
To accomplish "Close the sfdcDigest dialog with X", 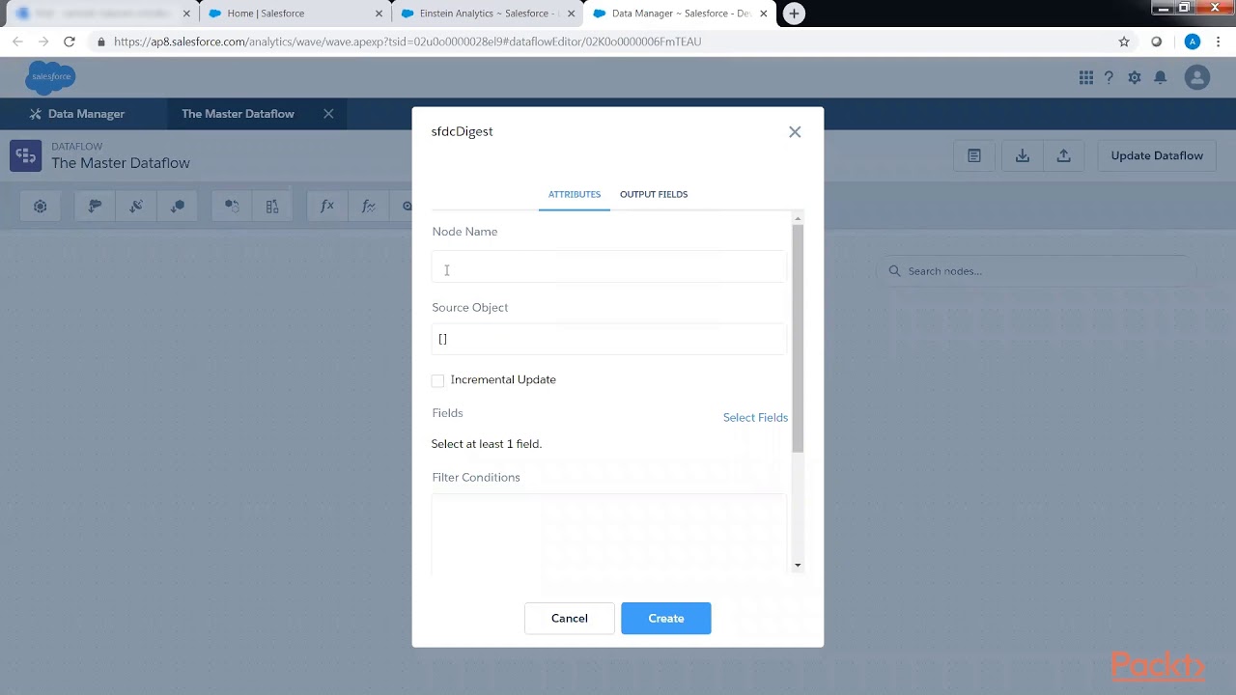I will click(795, 132).
